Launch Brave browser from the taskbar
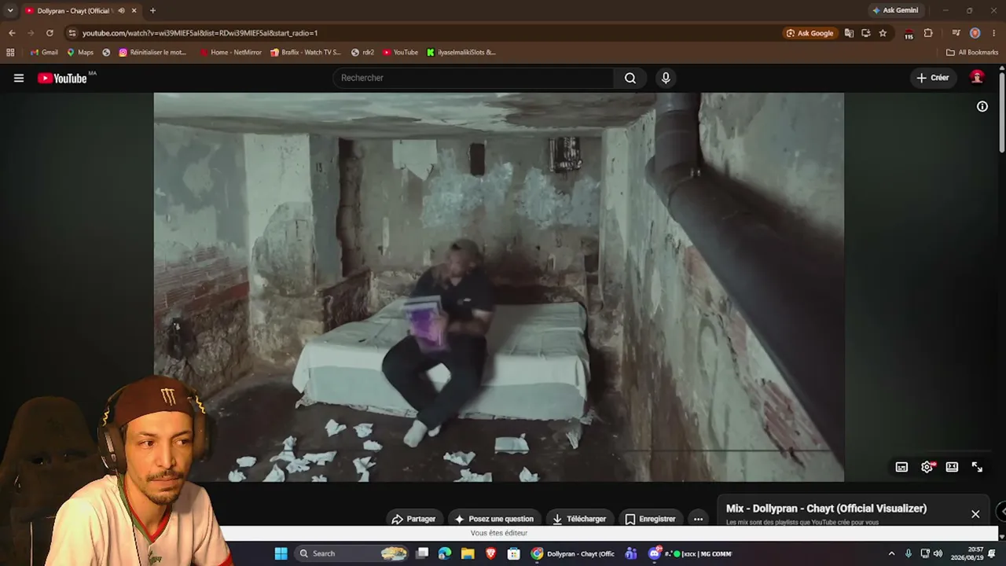The image size is (1006, 566). [491, 553]
